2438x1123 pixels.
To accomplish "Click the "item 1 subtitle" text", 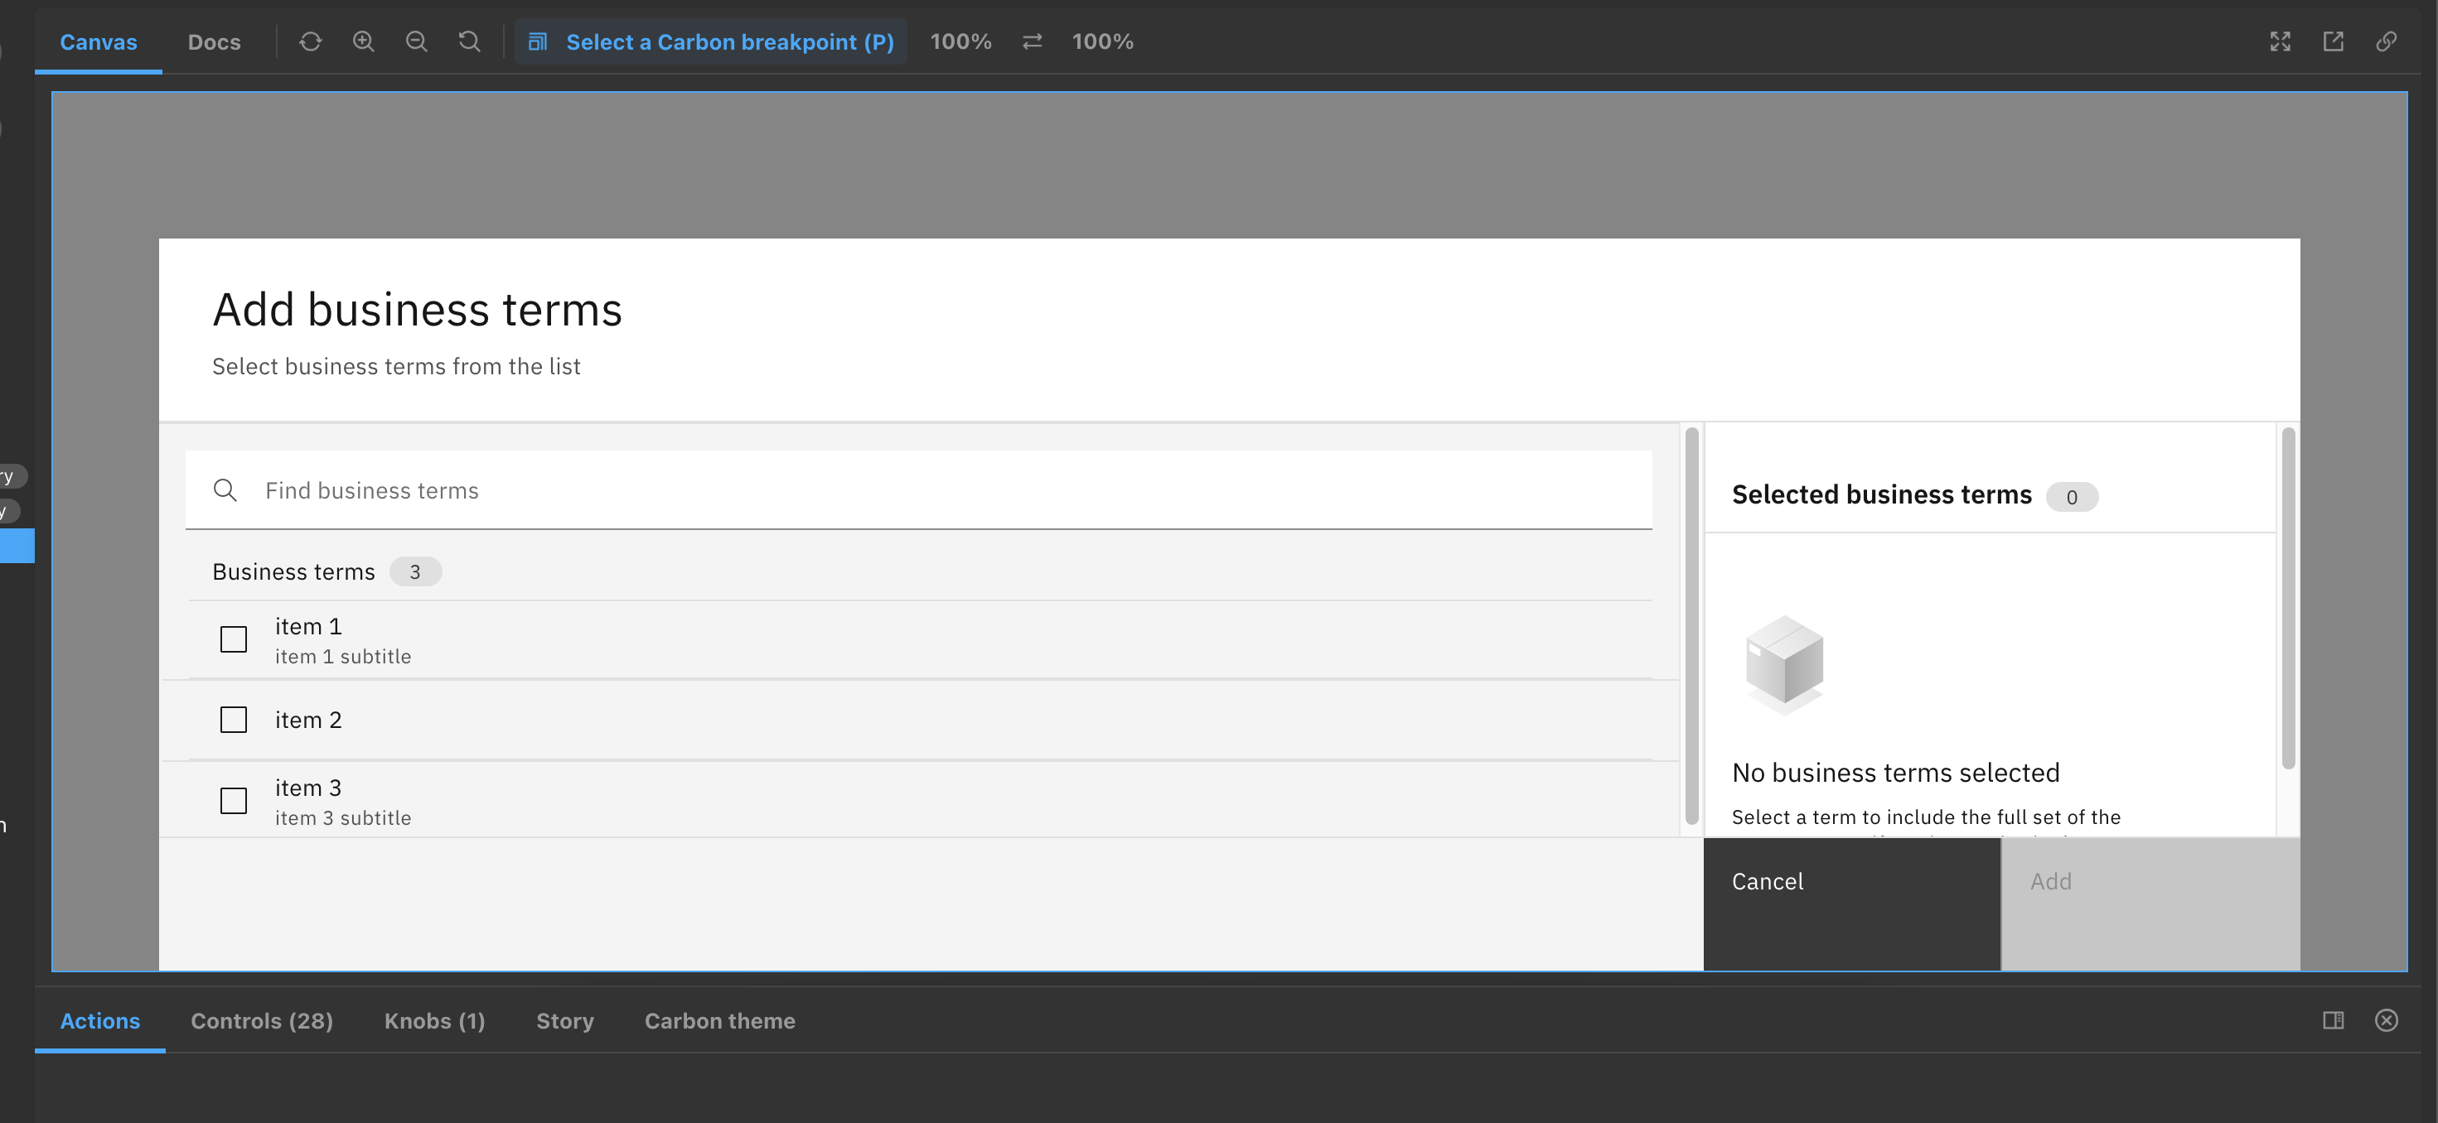I will pyautogui.click(x=342, y=657).
